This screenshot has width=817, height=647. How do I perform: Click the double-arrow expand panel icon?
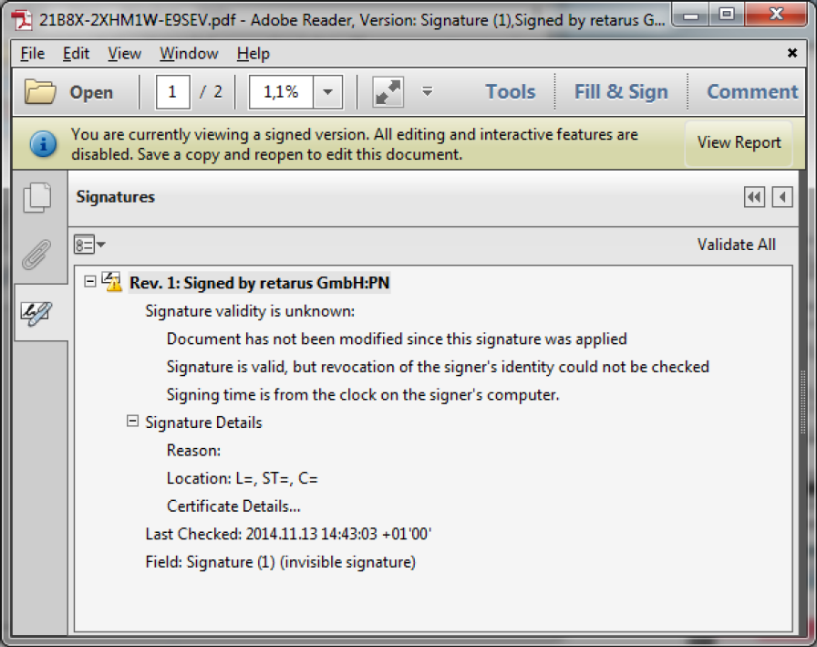coord(754,197)
